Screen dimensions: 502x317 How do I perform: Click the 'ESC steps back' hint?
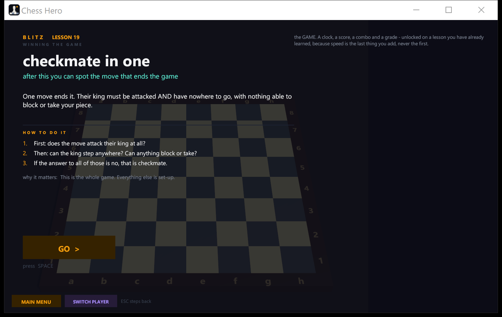tap(136, 301)
